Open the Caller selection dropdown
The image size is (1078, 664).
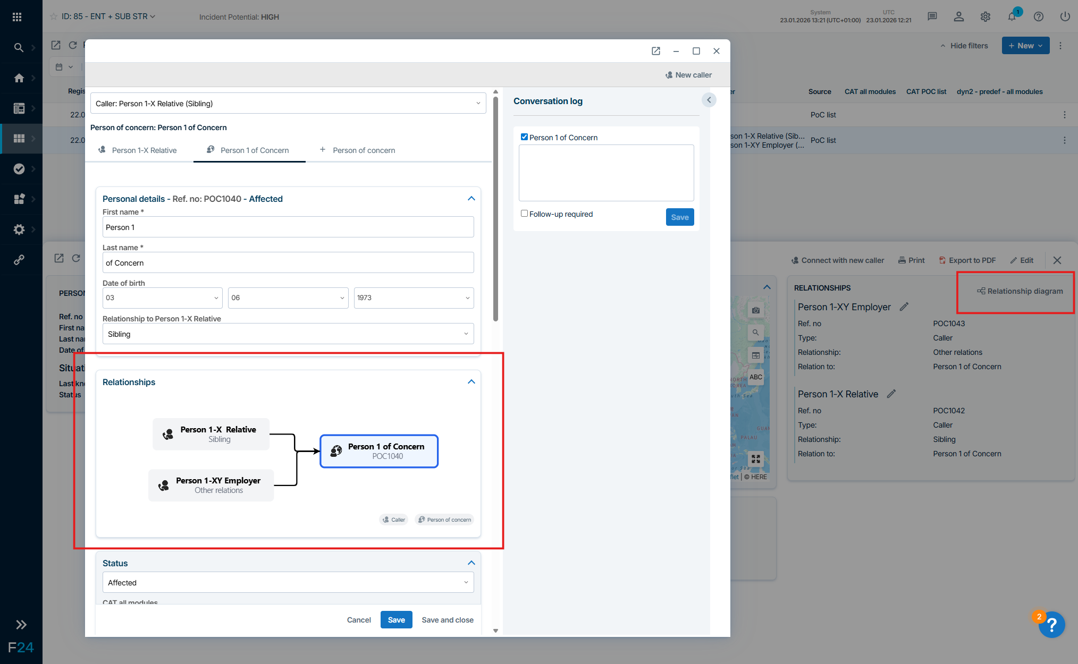(288, 104)
